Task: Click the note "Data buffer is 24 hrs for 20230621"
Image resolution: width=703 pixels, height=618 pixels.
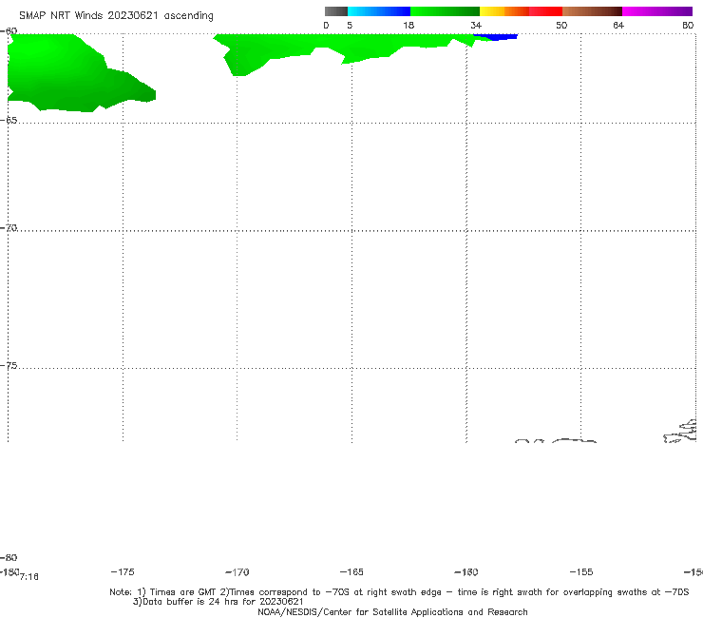Action: [218, 602]
